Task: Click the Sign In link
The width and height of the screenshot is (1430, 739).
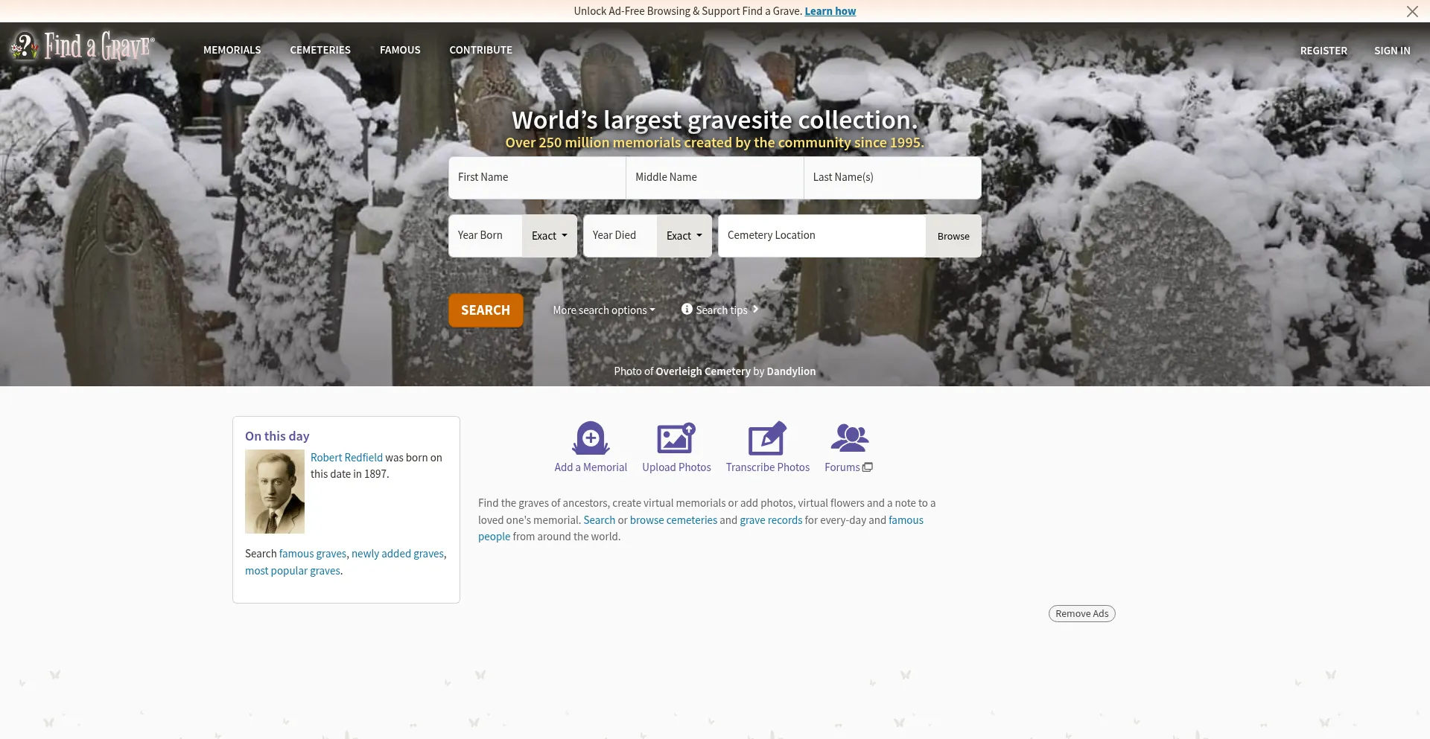Action: click(x=1391, y=51)
